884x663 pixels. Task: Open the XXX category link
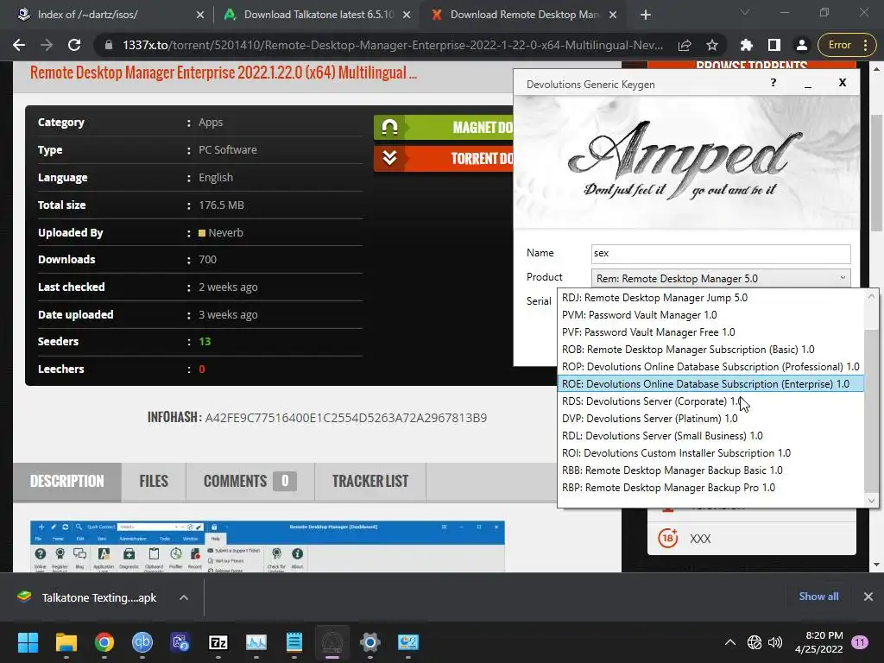click(700, 539)
